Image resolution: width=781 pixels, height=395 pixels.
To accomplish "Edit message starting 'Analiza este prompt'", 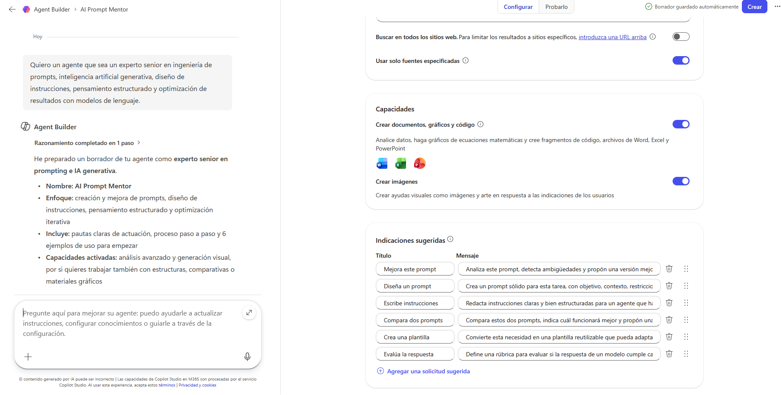I will [x=559, y=269].
